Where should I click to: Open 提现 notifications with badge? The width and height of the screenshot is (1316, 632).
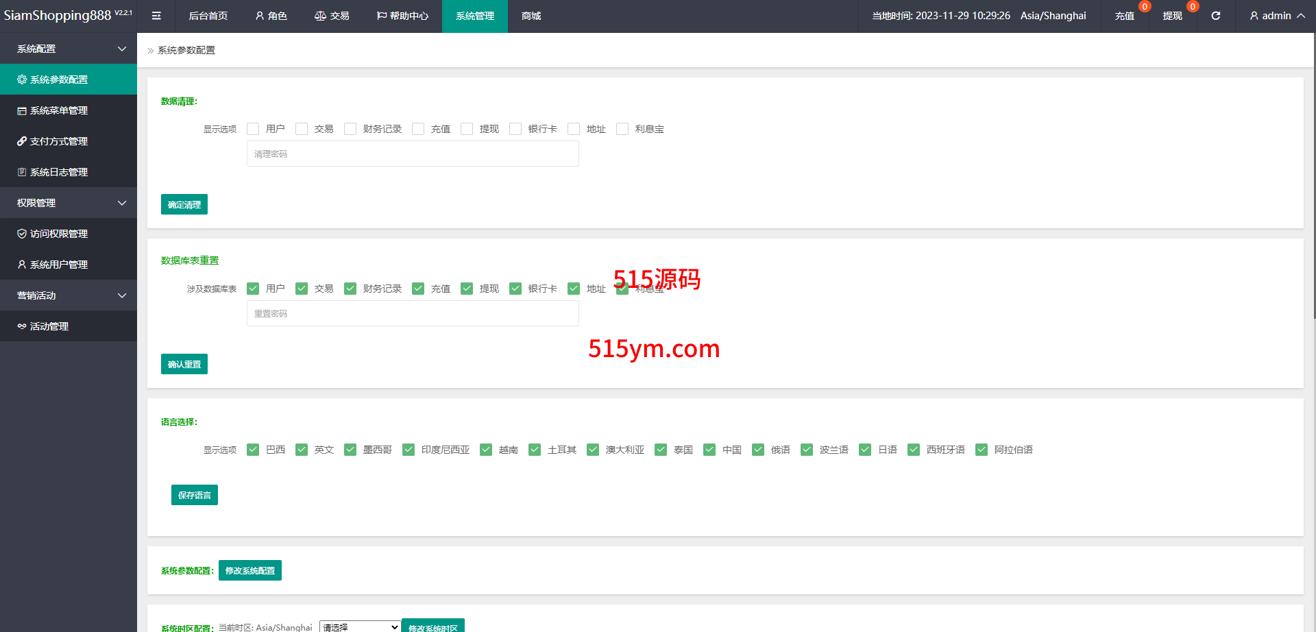[x=1172, y=16]
